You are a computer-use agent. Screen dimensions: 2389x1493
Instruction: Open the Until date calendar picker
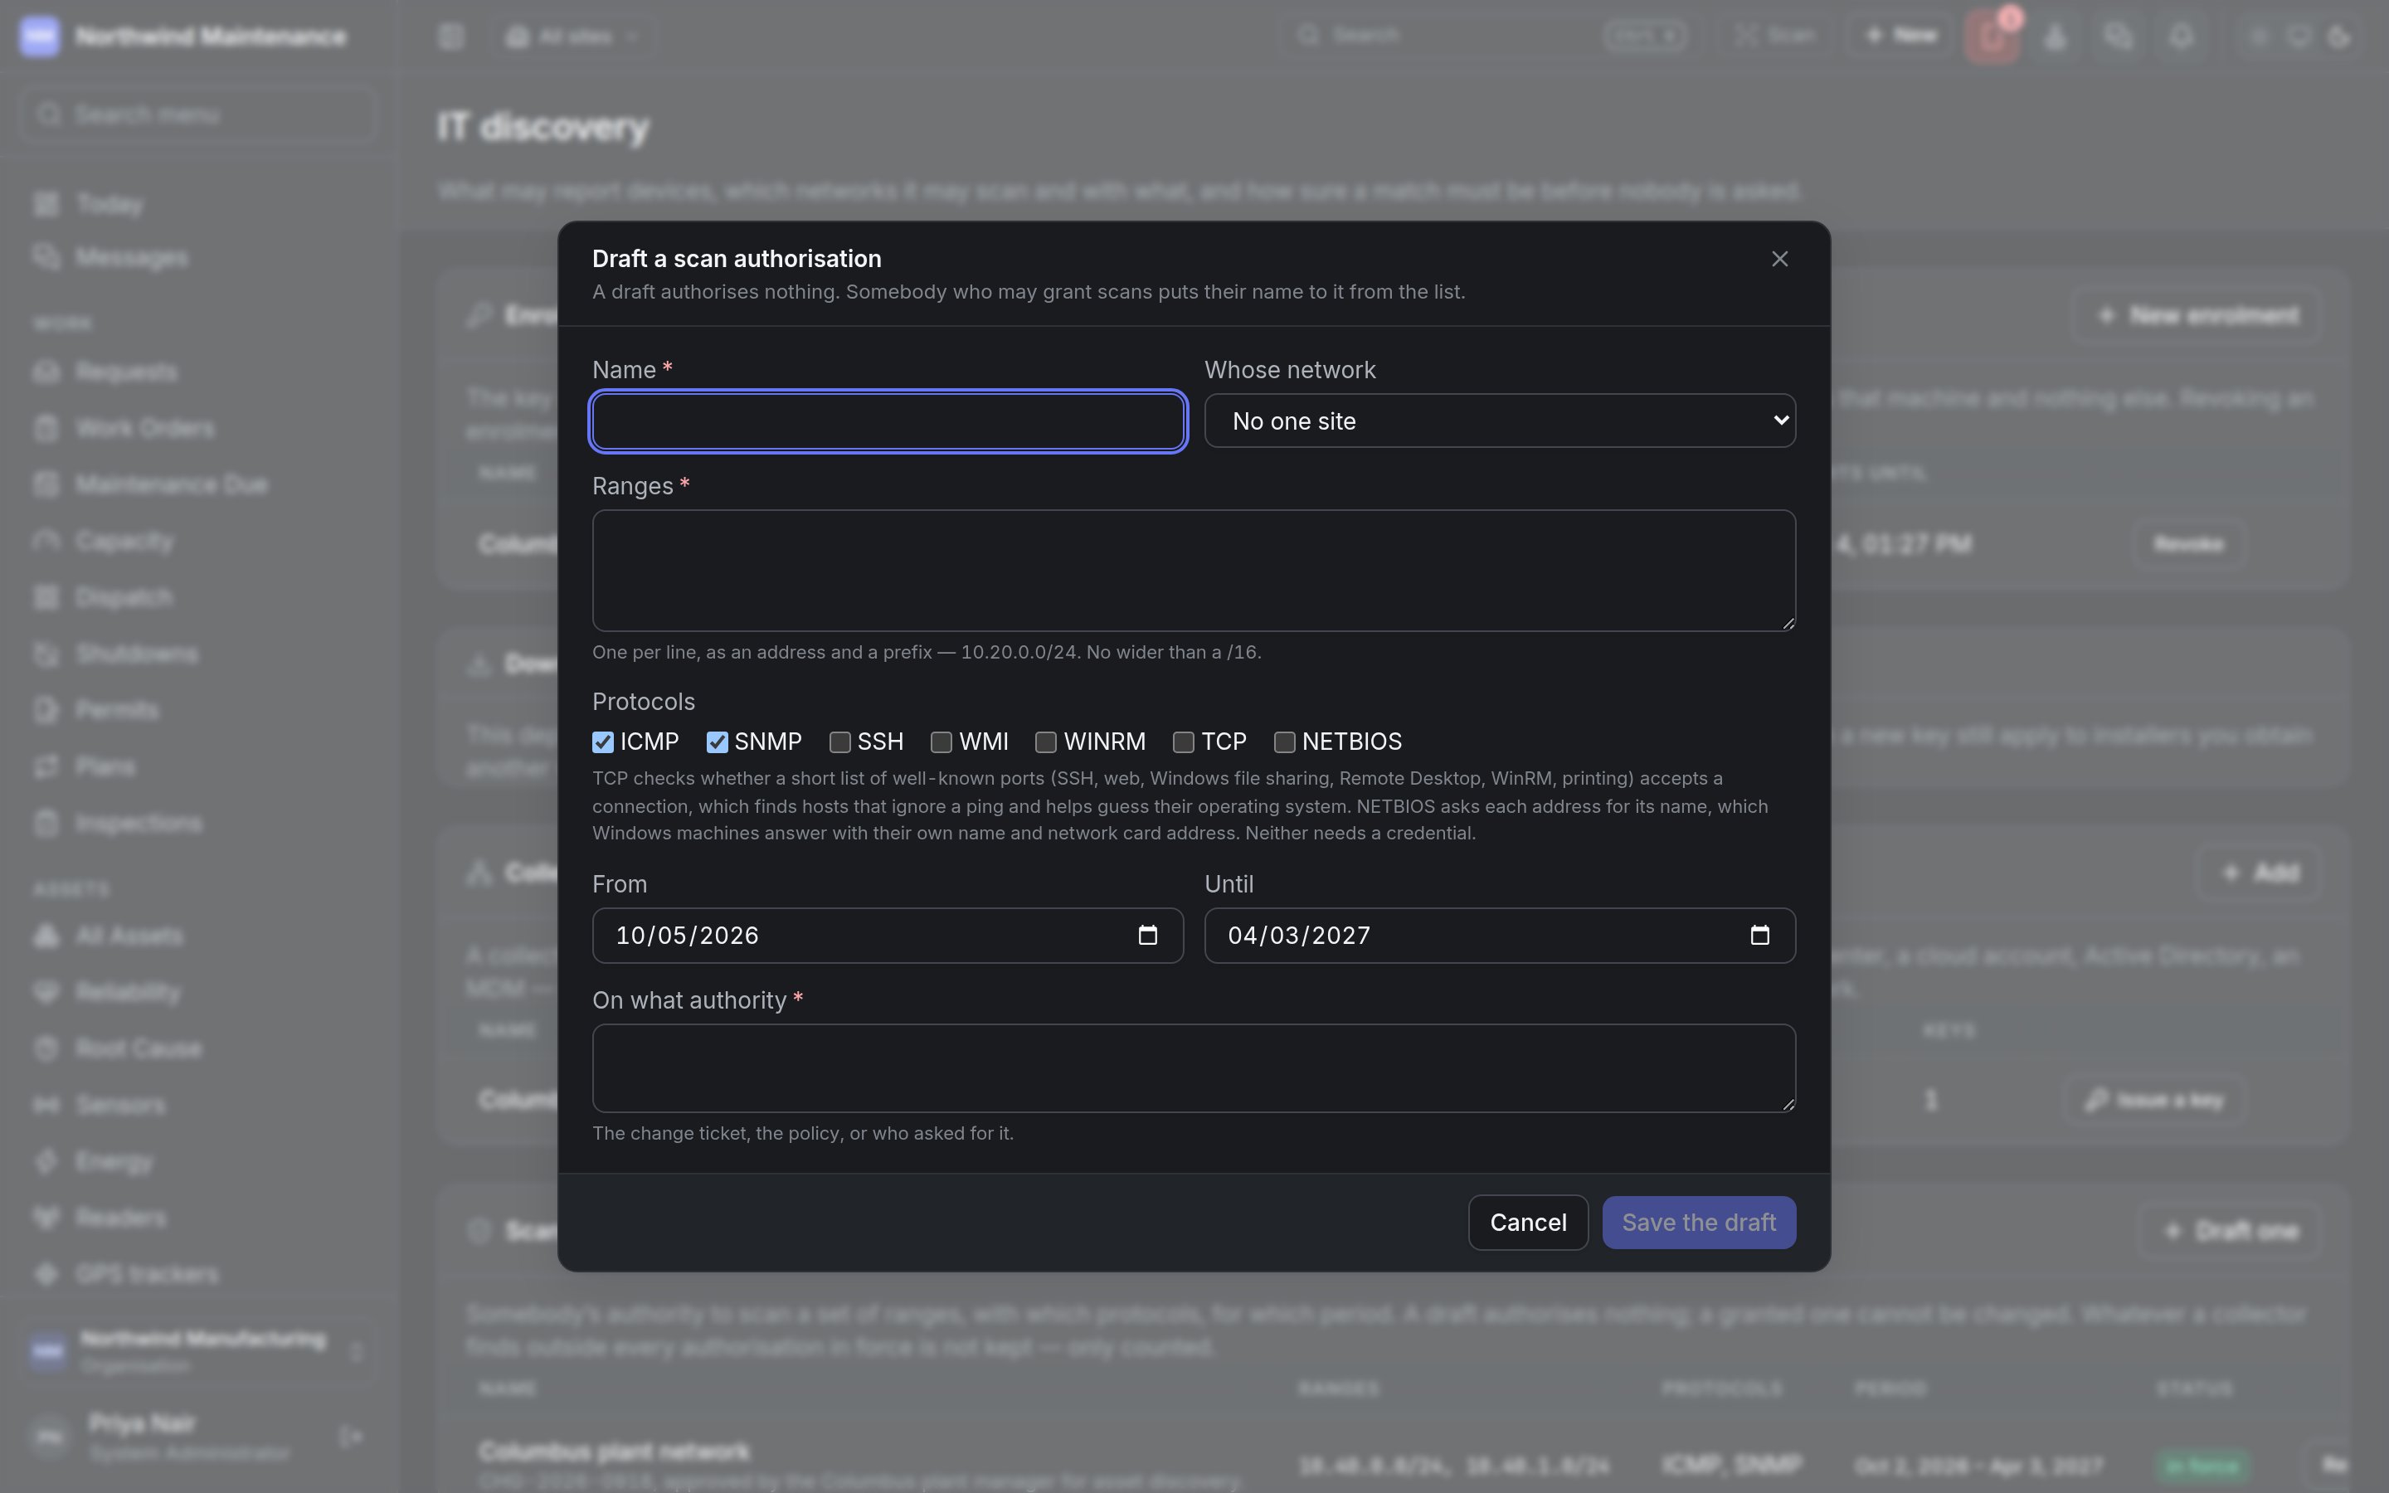click(1759, 935)
